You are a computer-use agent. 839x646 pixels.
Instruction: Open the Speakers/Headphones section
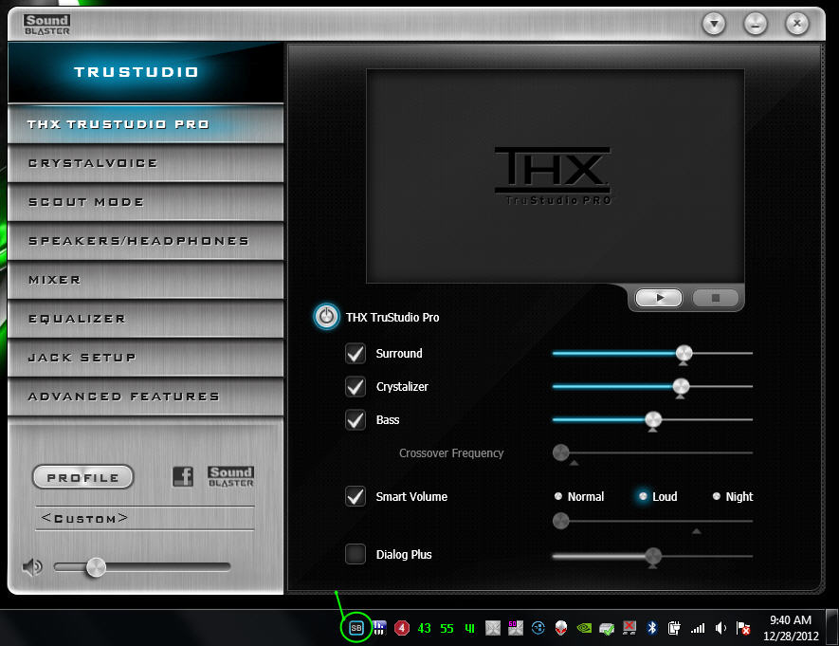(x=146, y=241)
